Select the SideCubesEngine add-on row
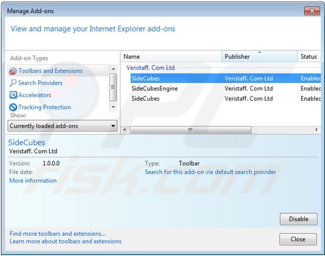 tap(225, 88)
